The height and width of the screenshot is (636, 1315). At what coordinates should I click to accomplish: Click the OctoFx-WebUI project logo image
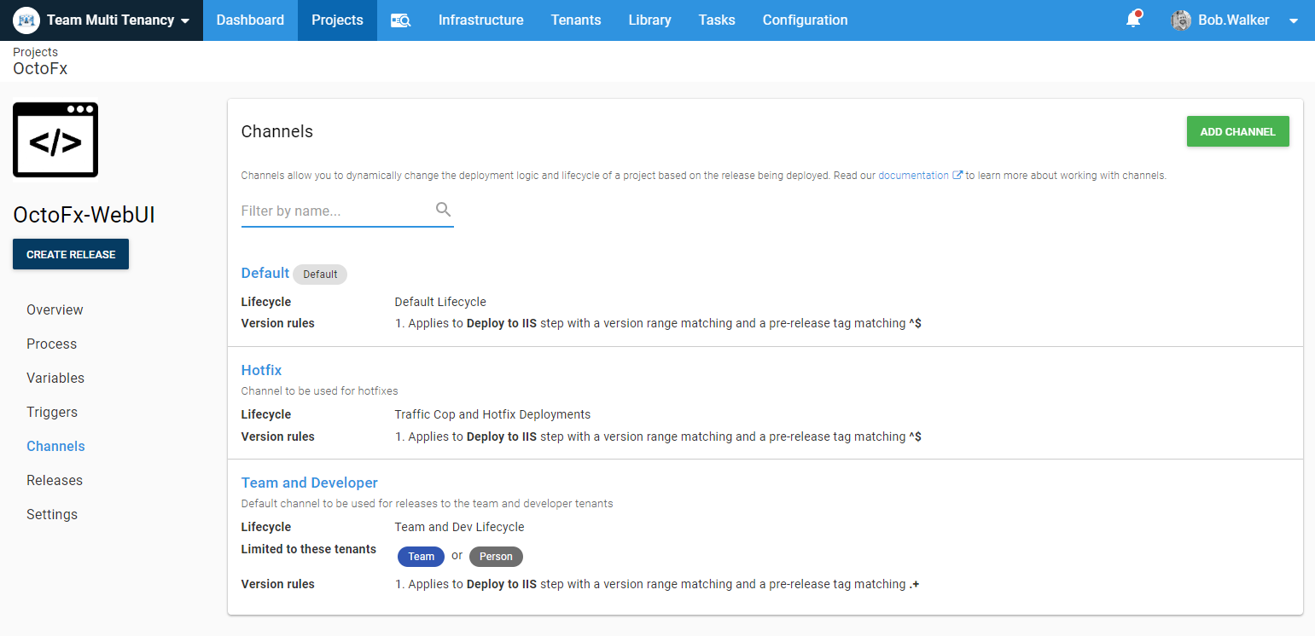(x=55, y=141)
